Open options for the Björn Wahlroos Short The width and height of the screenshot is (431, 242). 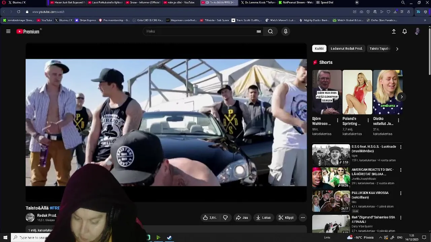338,120
